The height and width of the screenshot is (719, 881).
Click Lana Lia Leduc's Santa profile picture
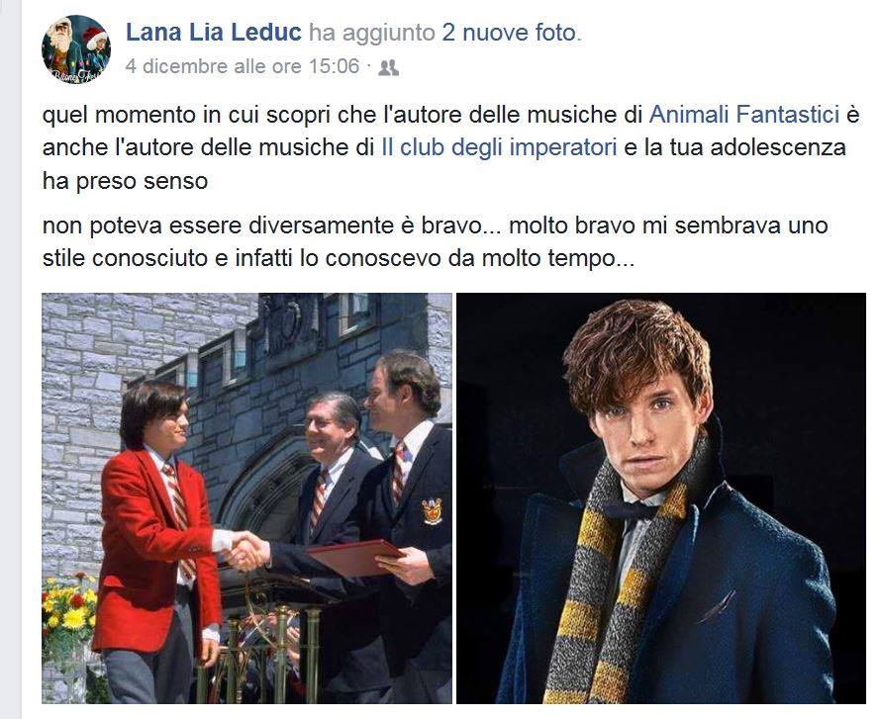click(x=76, y=49)
